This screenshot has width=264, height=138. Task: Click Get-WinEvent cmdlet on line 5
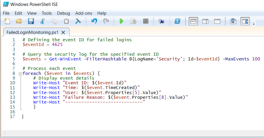click(65, 59)
